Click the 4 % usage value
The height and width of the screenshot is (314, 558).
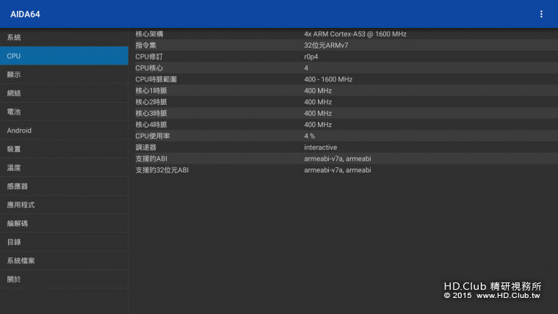click(x=309, y=136)
